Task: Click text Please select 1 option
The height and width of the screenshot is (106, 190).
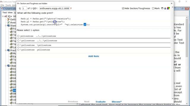Action: (28, 30)
